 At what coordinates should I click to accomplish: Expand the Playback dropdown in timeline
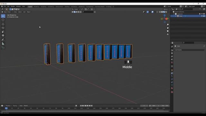(9, 106)
